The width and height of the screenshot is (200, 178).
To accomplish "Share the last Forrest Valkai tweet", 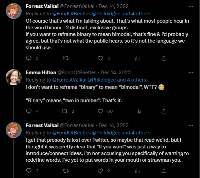I will pos(164,170).
